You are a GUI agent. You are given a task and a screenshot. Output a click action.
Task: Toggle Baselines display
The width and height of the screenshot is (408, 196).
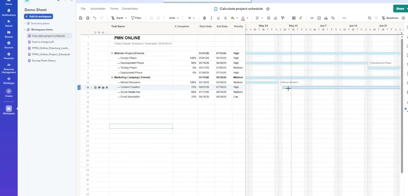[x=390, y=18]
